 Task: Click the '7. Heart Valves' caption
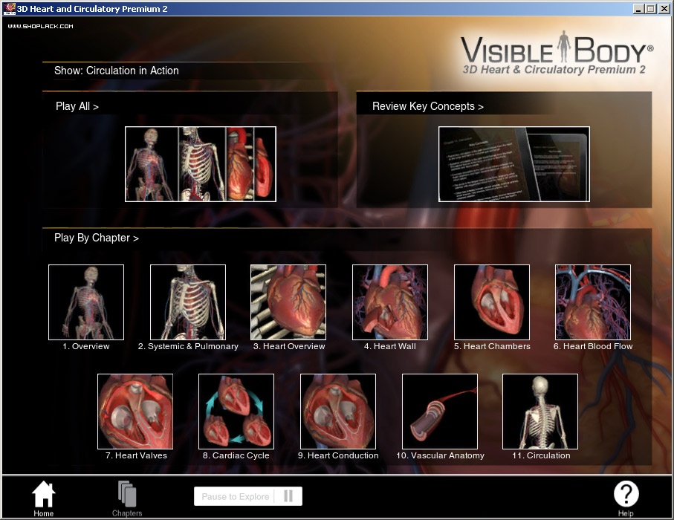[136, 455]
